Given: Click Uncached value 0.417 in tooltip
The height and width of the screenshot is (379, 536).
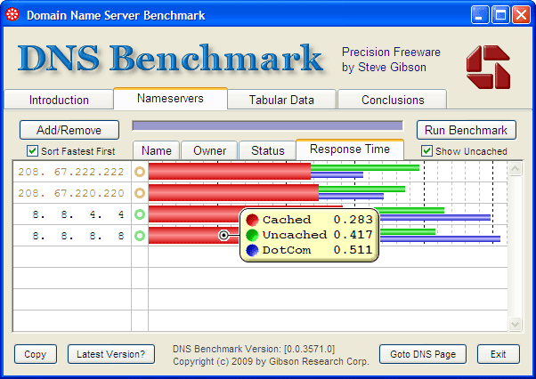Looking at the screenshot, I should (353, 235).
